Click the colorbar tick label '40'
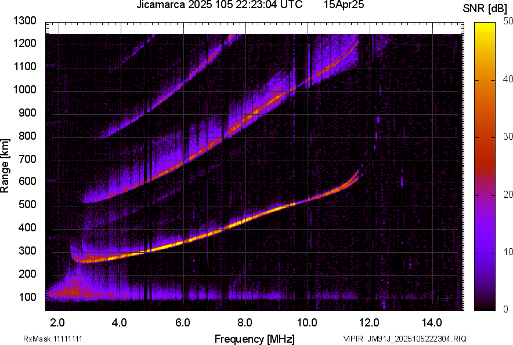The width and height of the screenshot is (513, 345). pyautogui.click(x=508, y=79)
